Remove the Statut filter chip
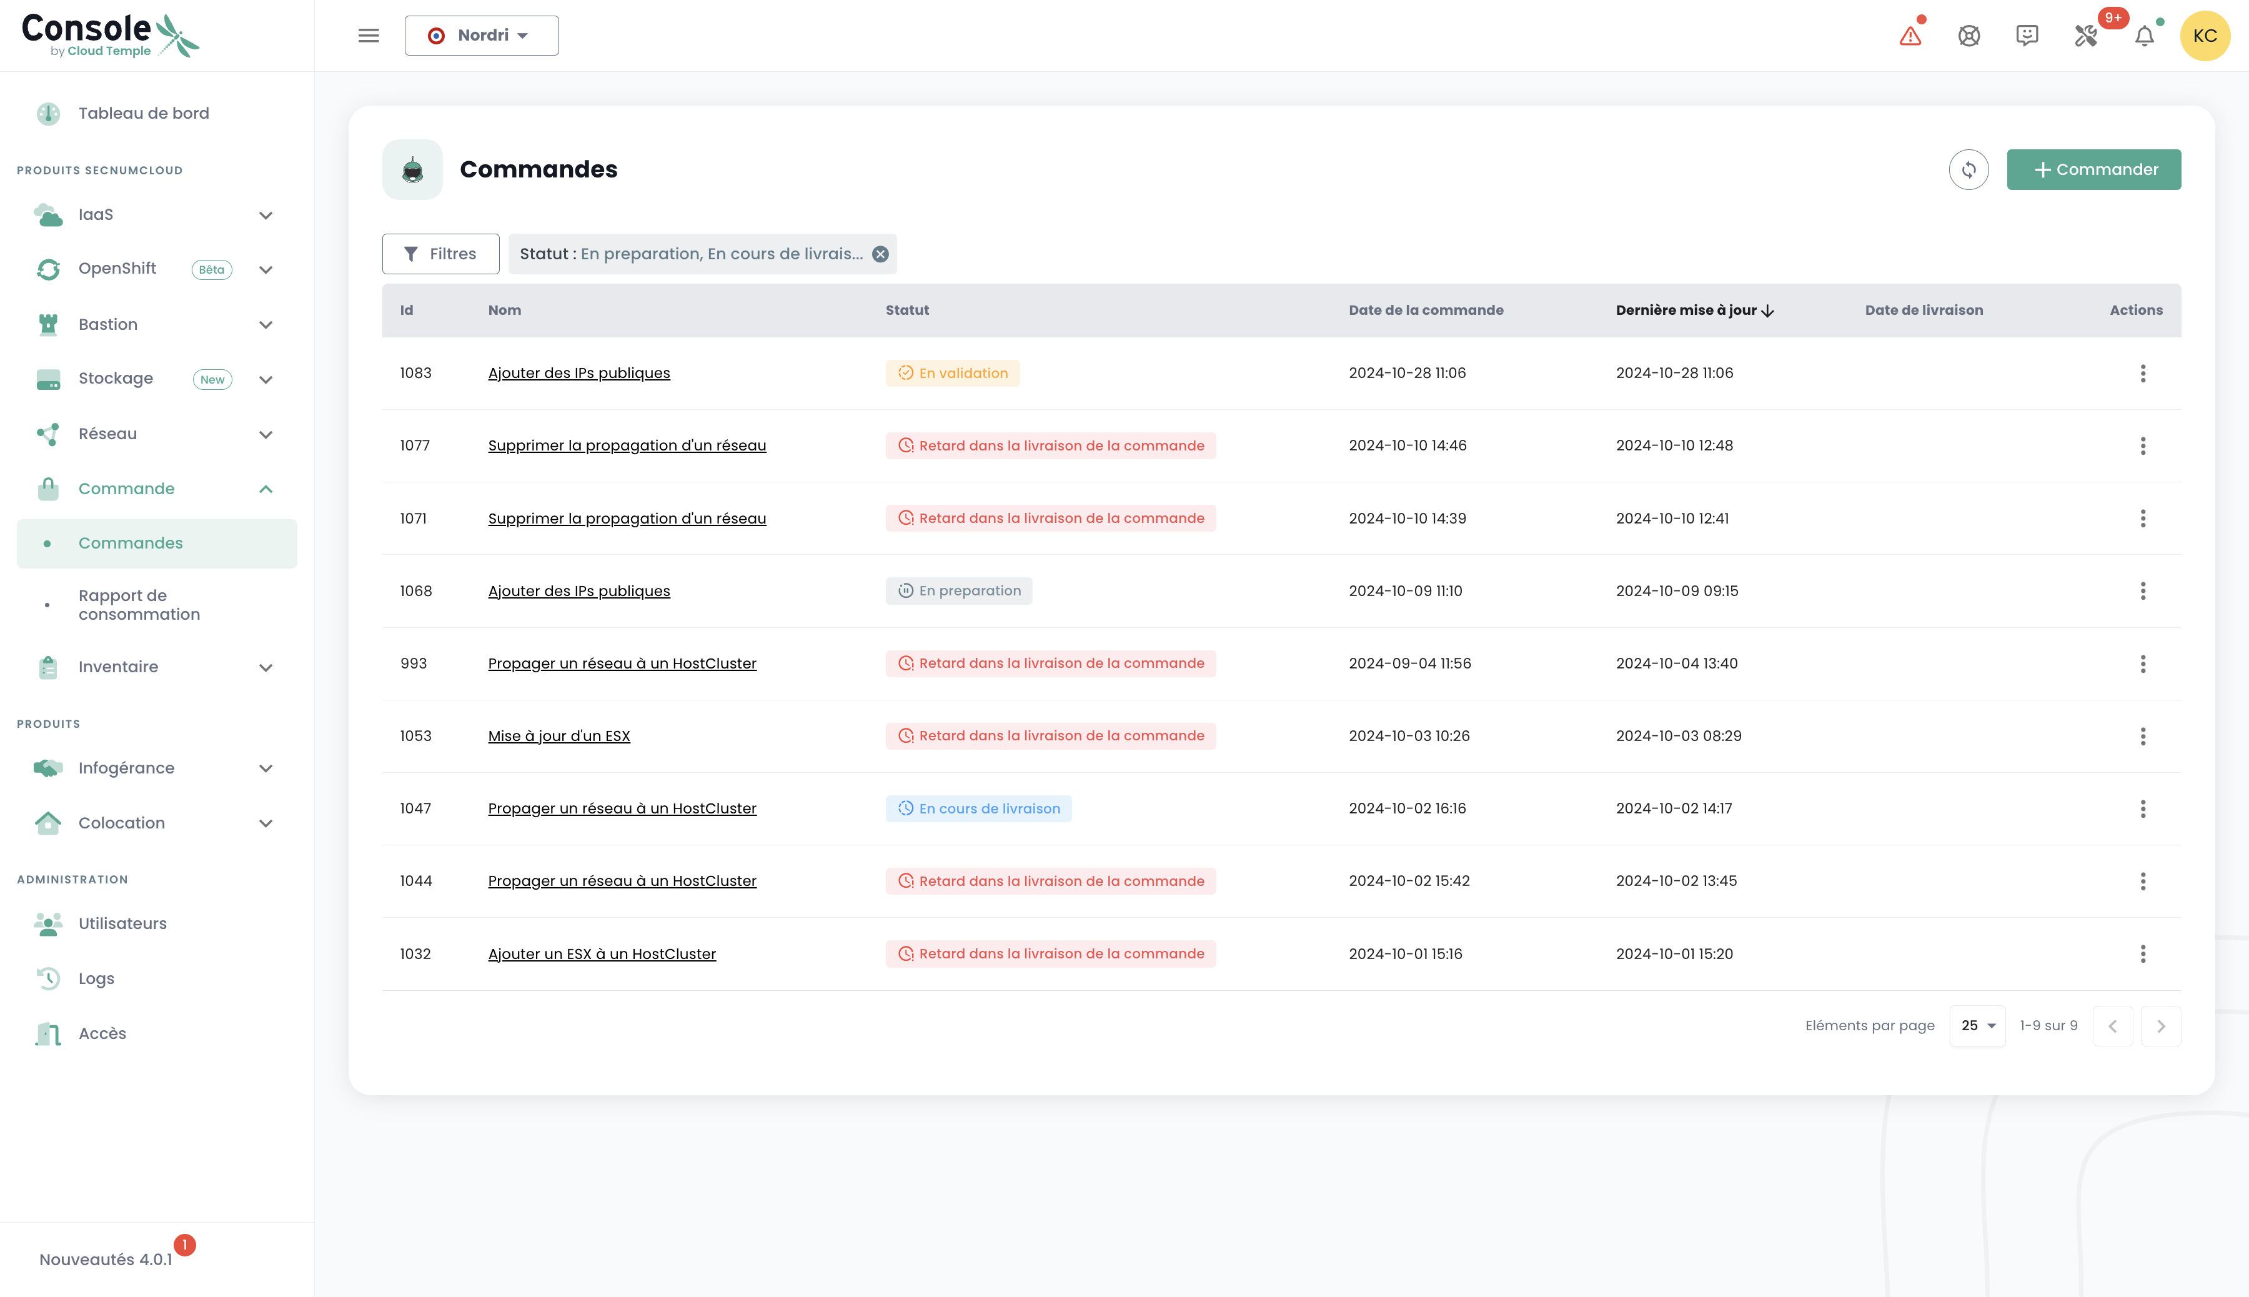Image resolution: width=2249 pixels, height=1297 pixels. click(880, 254)
